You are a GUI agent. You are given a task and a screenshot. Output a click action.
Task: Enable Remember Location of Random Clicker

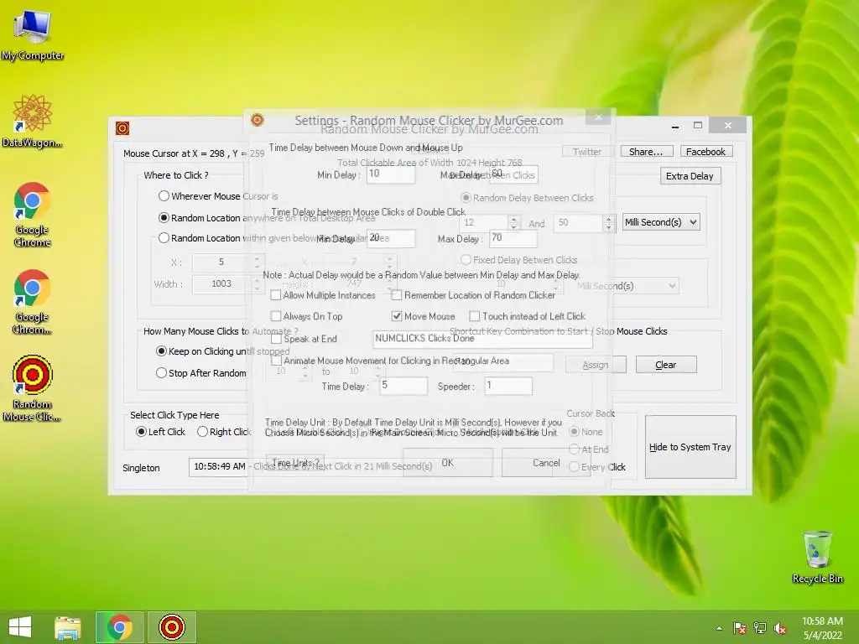click(397, 295)
